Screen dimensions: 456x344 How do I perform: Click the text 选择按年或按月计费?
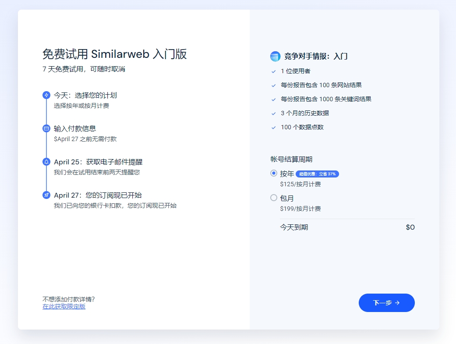[81, 106]
